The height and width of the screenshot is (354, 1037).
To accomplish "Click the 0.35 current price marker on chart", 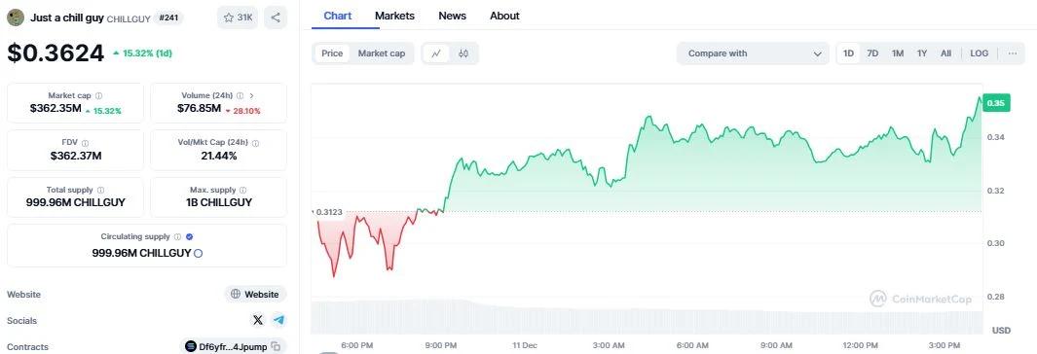I will [x=996, y=103].
